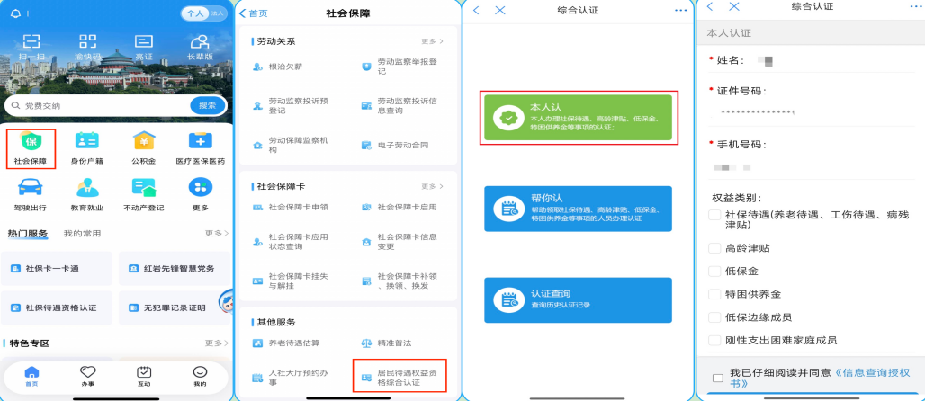Check the 高龄津贴 checkbox
Image resolution: width=925 pixels, height=401 pixels.
(714, 248)
